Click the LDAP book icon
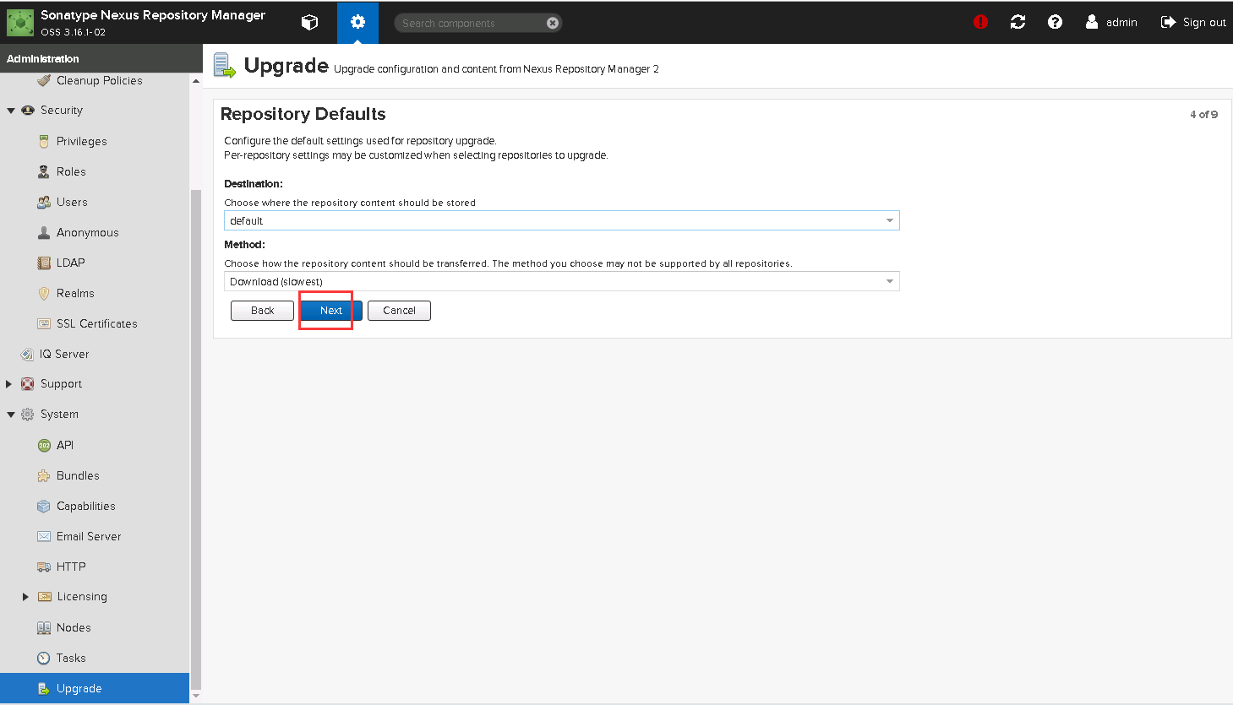The height and width of the screenshot is (705, 1233). 44,263
